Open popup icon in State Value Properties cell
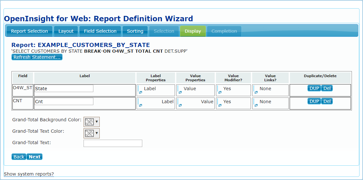Screen dimensions: 363x180 coord(180,92)
